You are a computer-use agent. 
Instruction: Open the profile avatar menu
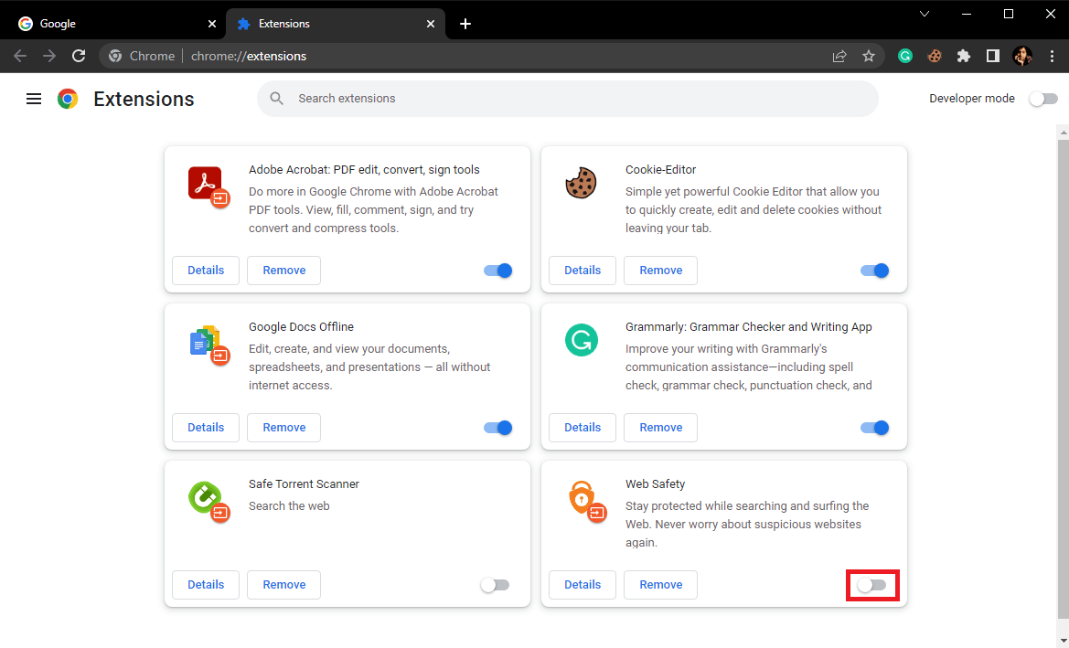pos(1022,56)
